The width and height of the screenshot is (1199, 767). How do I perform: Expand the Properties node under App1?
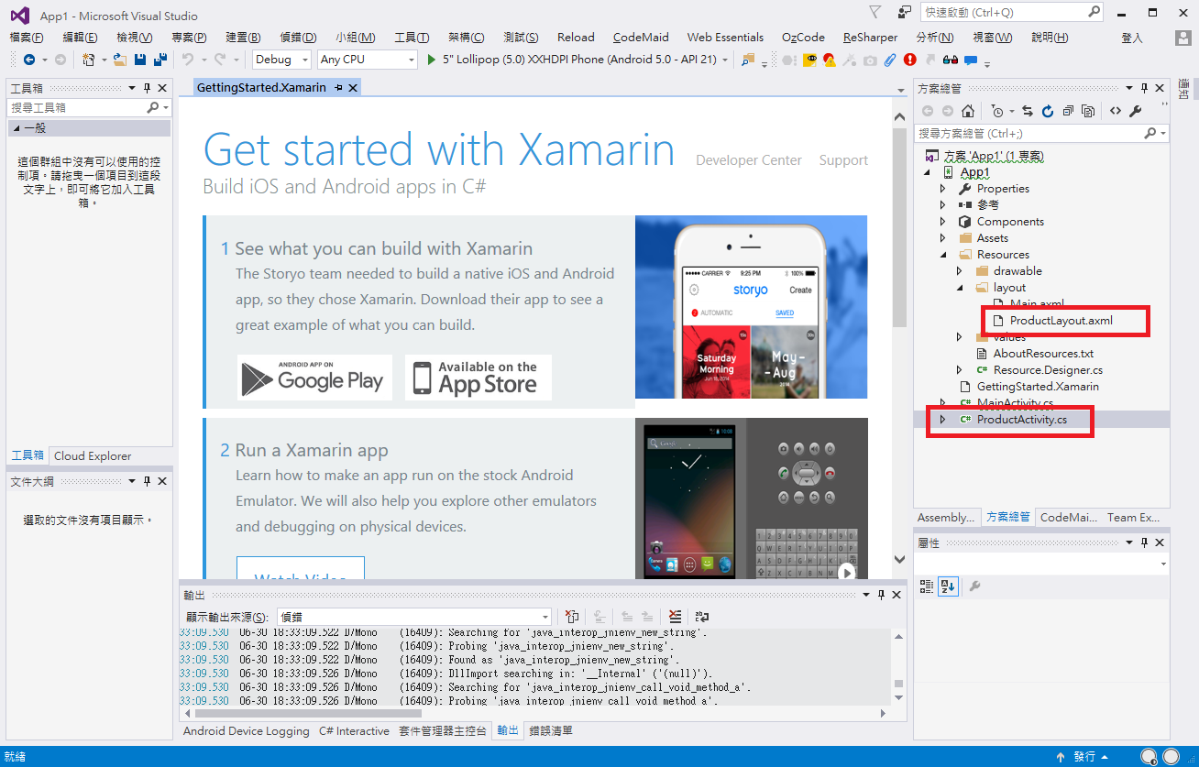tap(942, 189)
